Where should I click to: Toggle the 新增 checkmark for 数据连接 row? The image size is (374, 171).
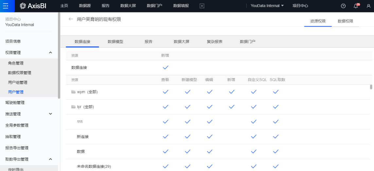click(x=166, y=67)
